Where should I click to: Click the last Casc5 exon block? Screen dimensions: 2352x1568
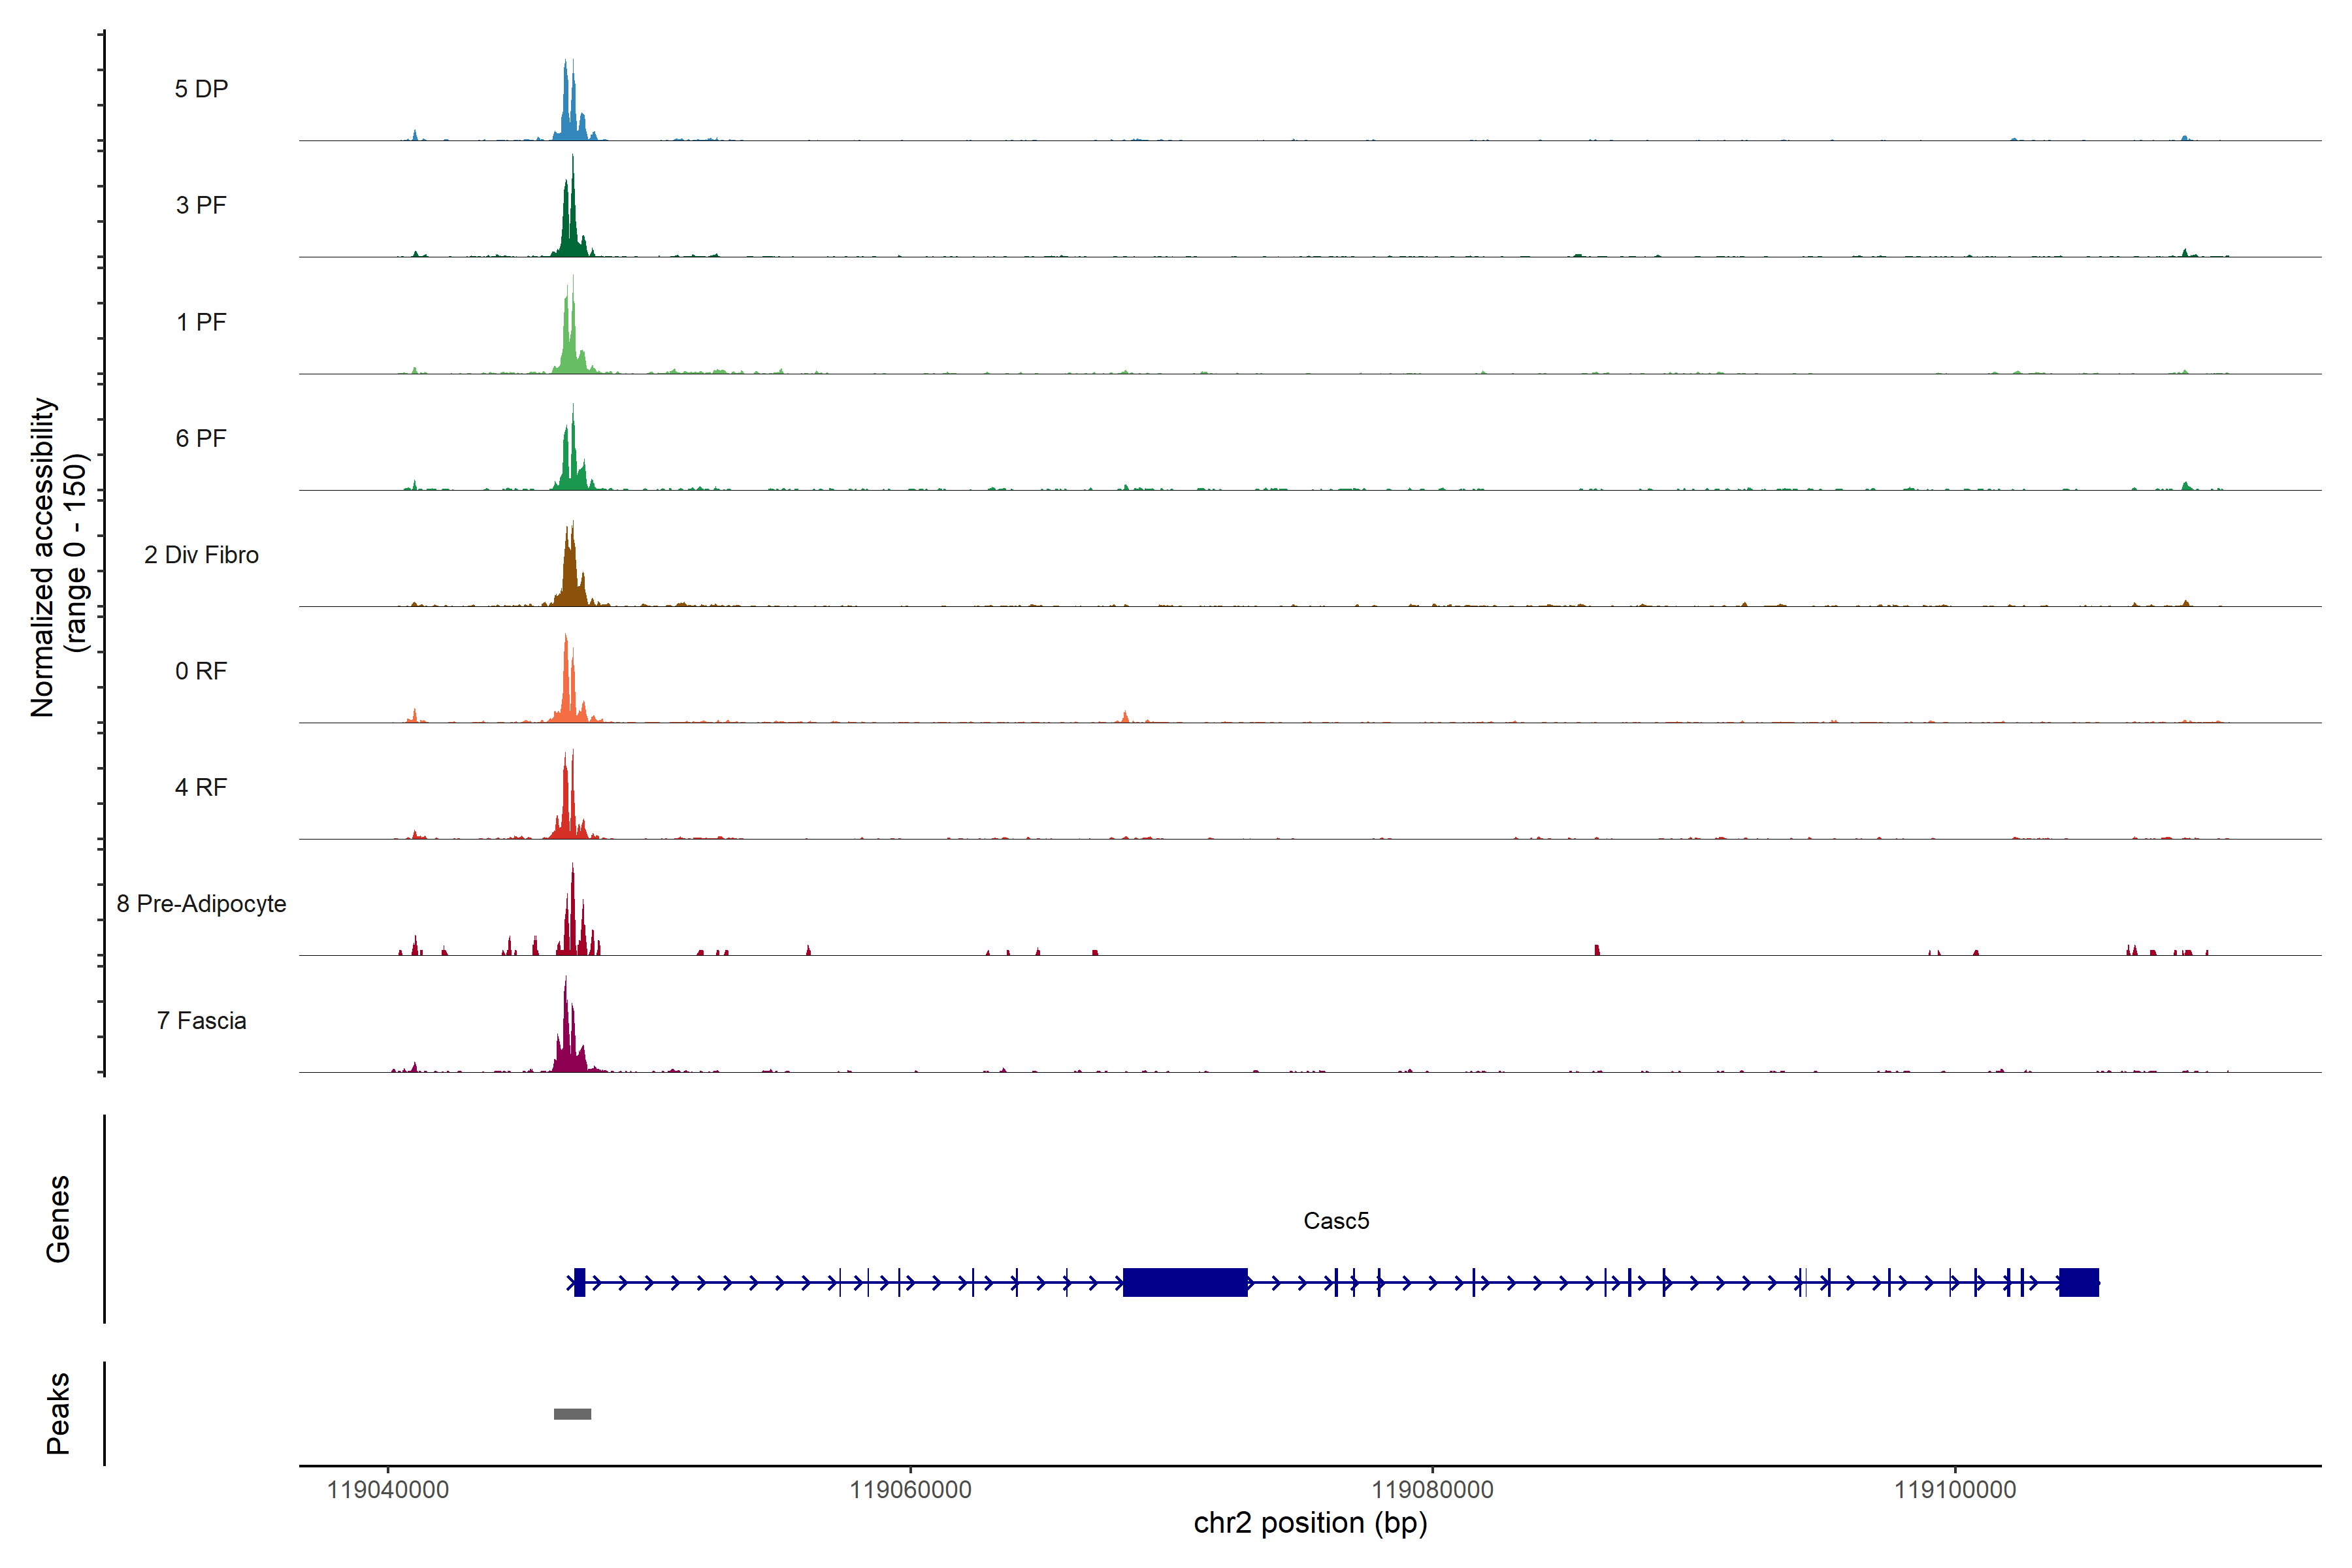pos(2078,1282)
